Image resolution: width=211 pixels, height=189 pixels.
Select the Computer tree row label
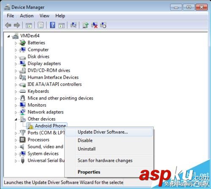tap(38, 50)
